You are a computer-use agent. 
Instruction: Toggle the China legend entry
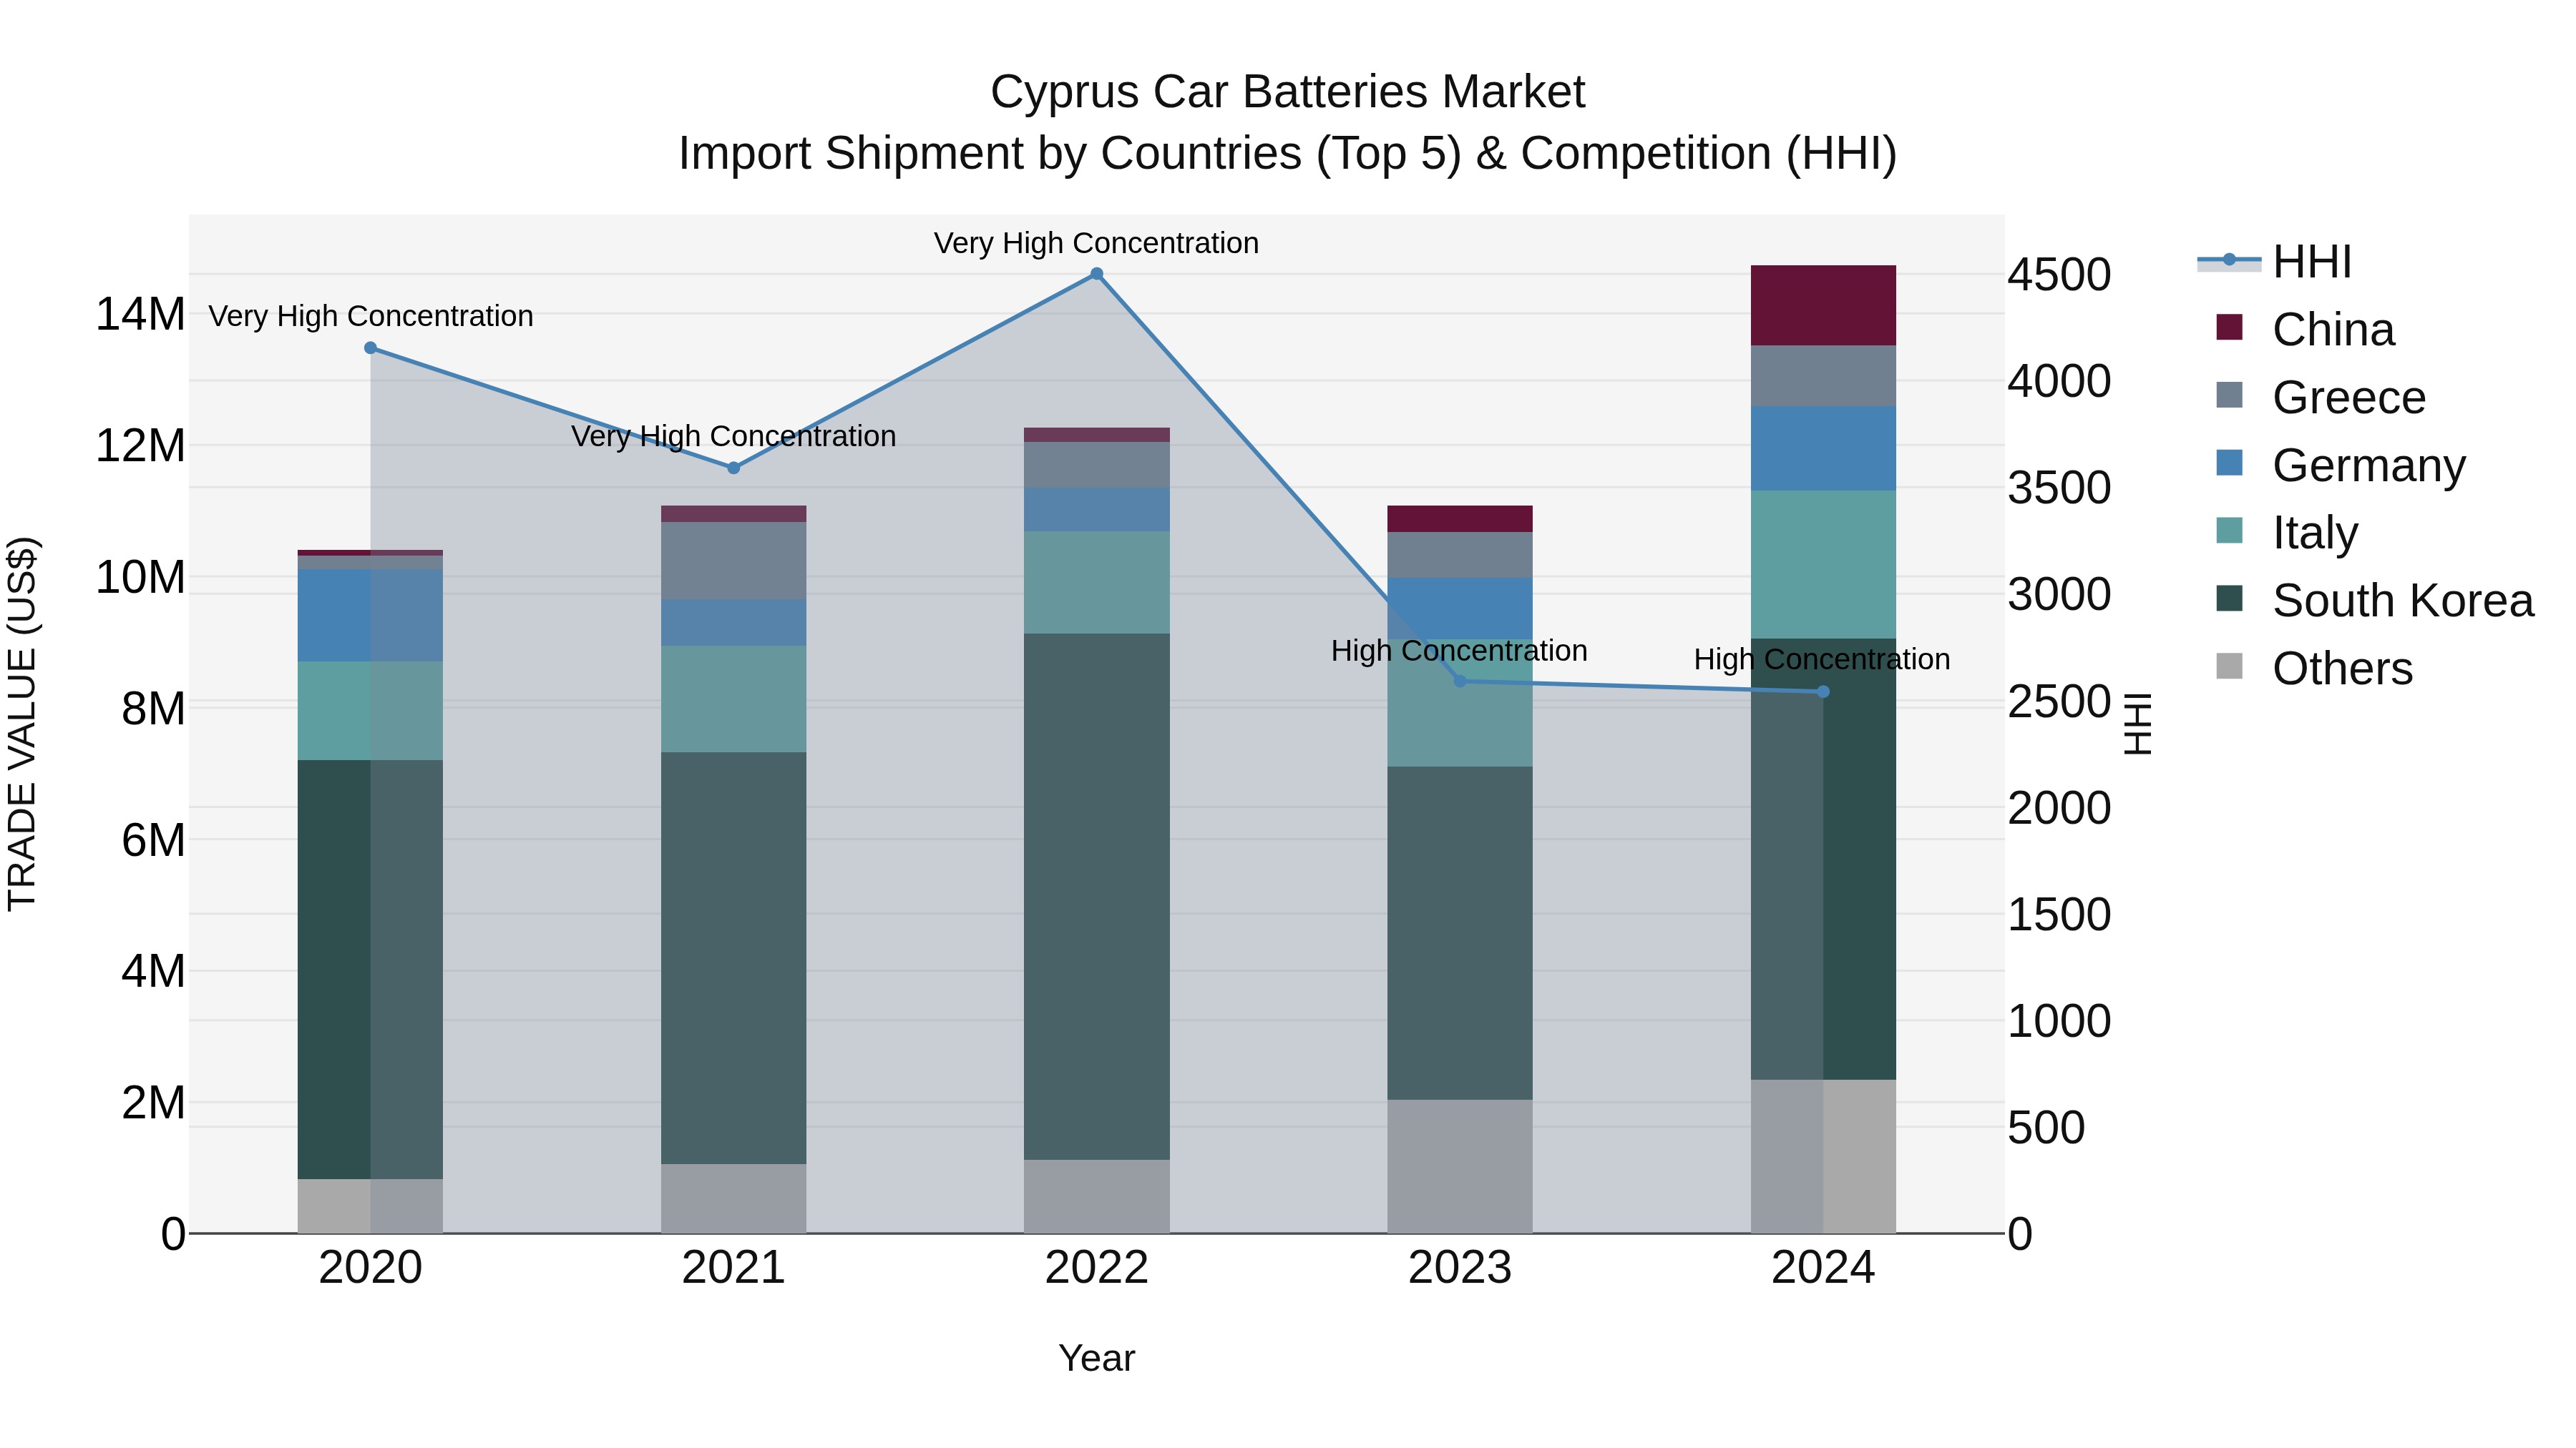(2305, 330)
